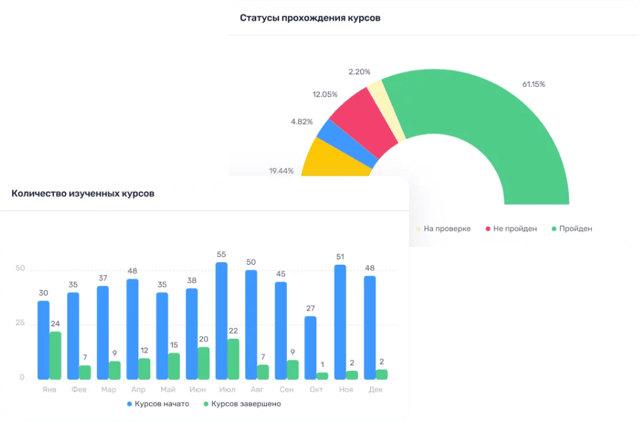Click the value label '27' above Окт
Image resolution: width=639 pixels, height=422 pixels.
(x=311, y=308)
